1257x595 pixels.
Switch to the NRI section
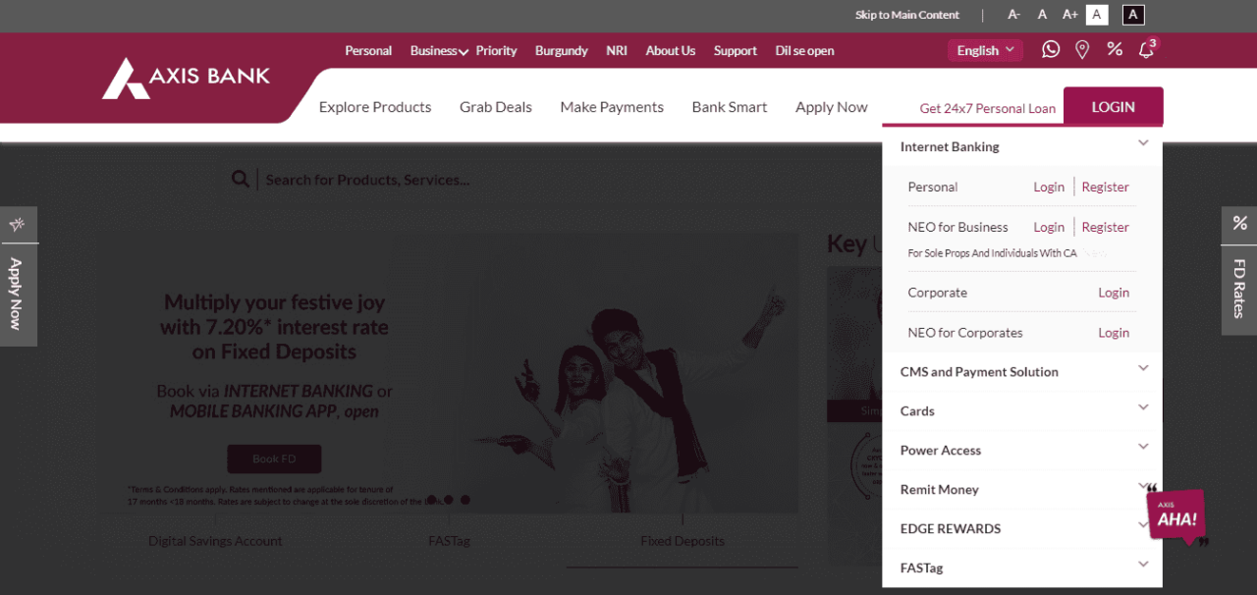click(x=616, y=50)
